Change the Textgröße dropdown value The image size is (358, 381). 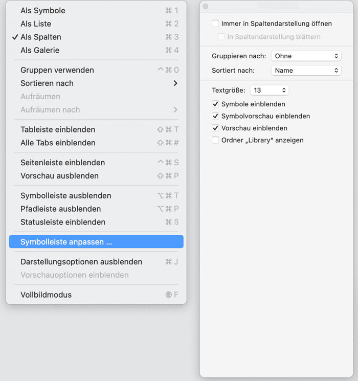coord(270,91)
